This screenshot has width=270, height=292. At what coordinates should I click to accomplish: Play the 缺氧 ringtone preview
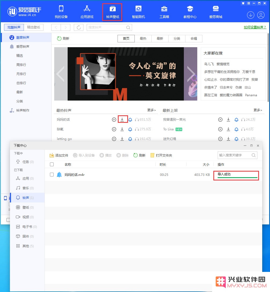pos(114,129)
